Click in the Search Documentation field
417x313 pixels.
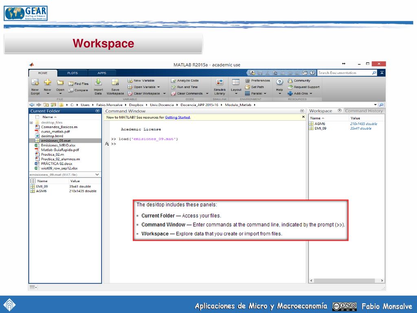(x=345, y=73)
